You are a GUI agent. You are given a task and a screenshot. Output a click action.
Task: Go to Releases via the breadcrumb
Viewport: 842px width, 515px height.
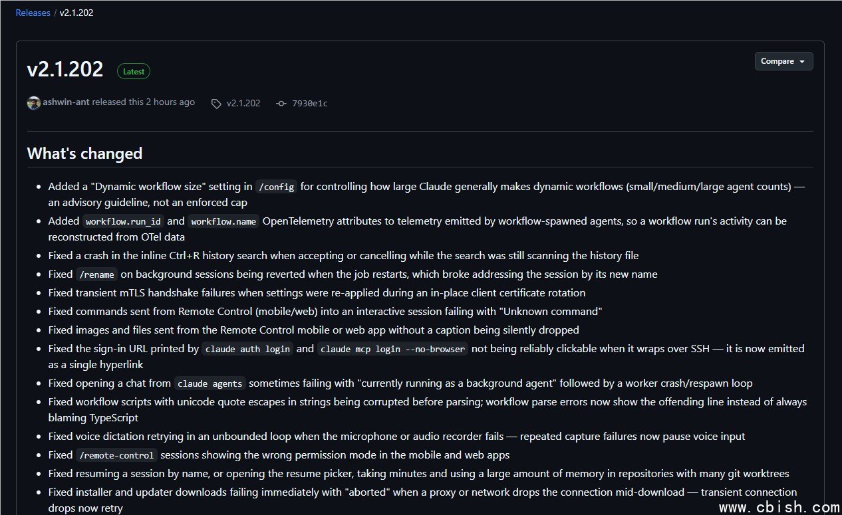click(x=33, y=13)
